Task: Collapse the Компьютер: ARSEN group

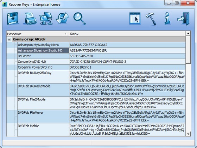Action: click(9, 40)
